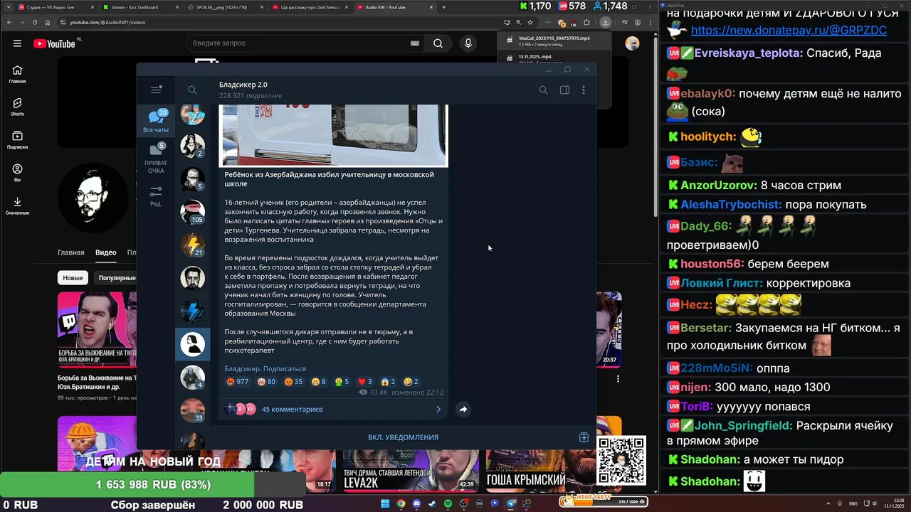Toggle the vomiting reaction with count 5
Viewport: 911px width, 512px height.
(342, 382)
